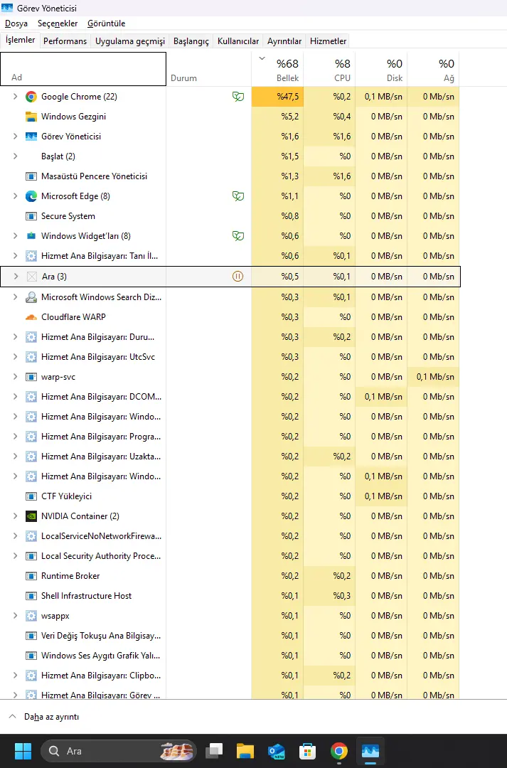Expand the warp-svc process group

[x=15, y=377]
